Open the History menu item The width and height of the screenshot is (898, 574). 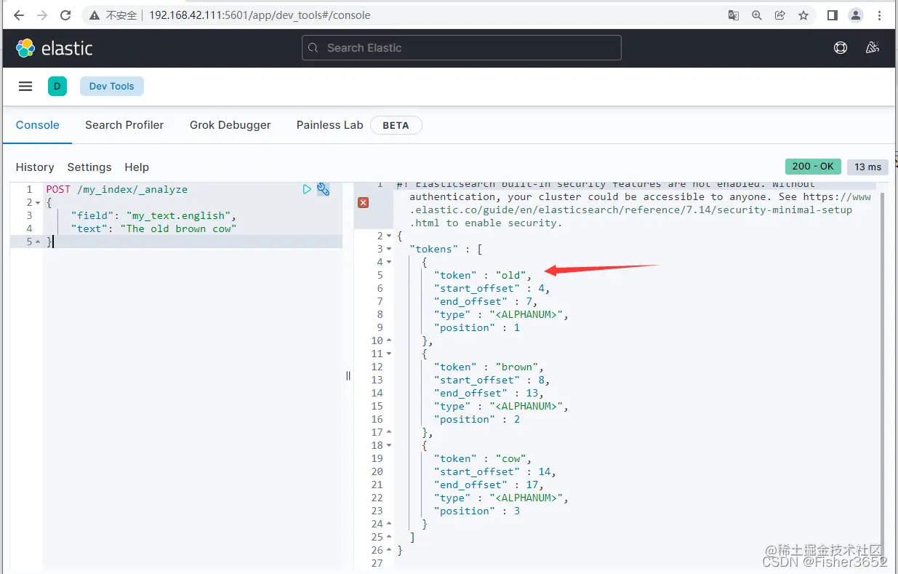point(35,167)
